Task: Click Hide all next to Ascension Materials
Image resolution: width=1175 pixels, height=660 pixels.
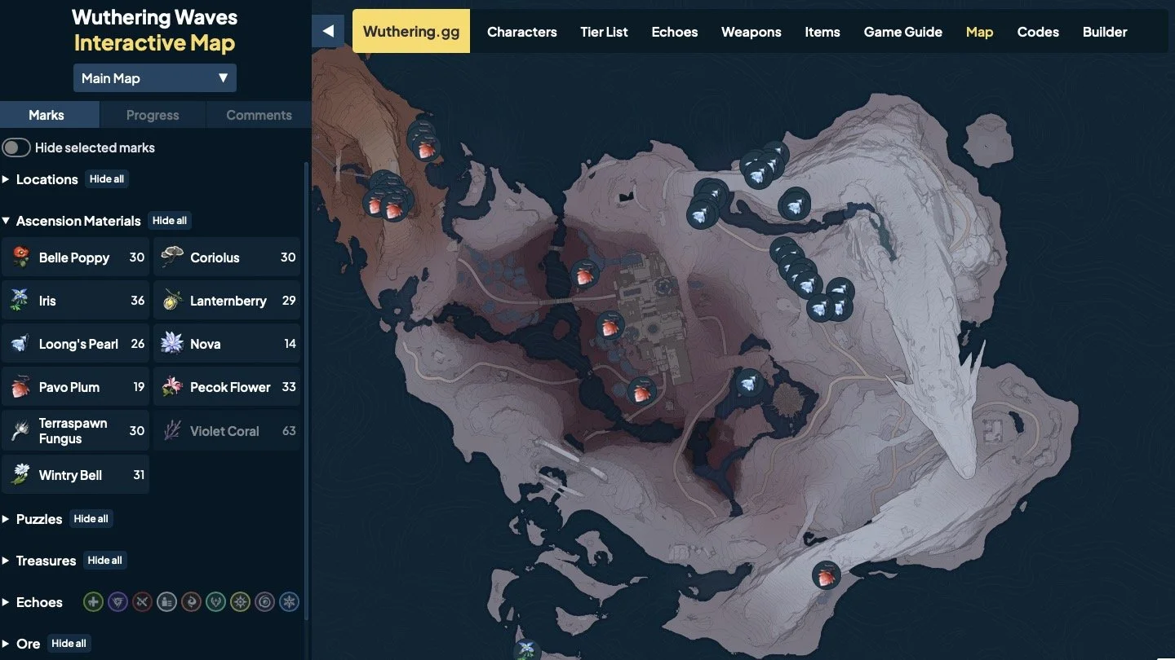Action: click(x=170, y=221)
